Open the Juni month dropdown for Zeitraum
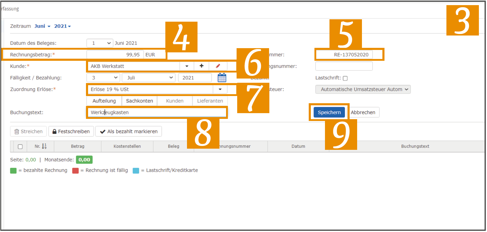 [x=42, y=26]
